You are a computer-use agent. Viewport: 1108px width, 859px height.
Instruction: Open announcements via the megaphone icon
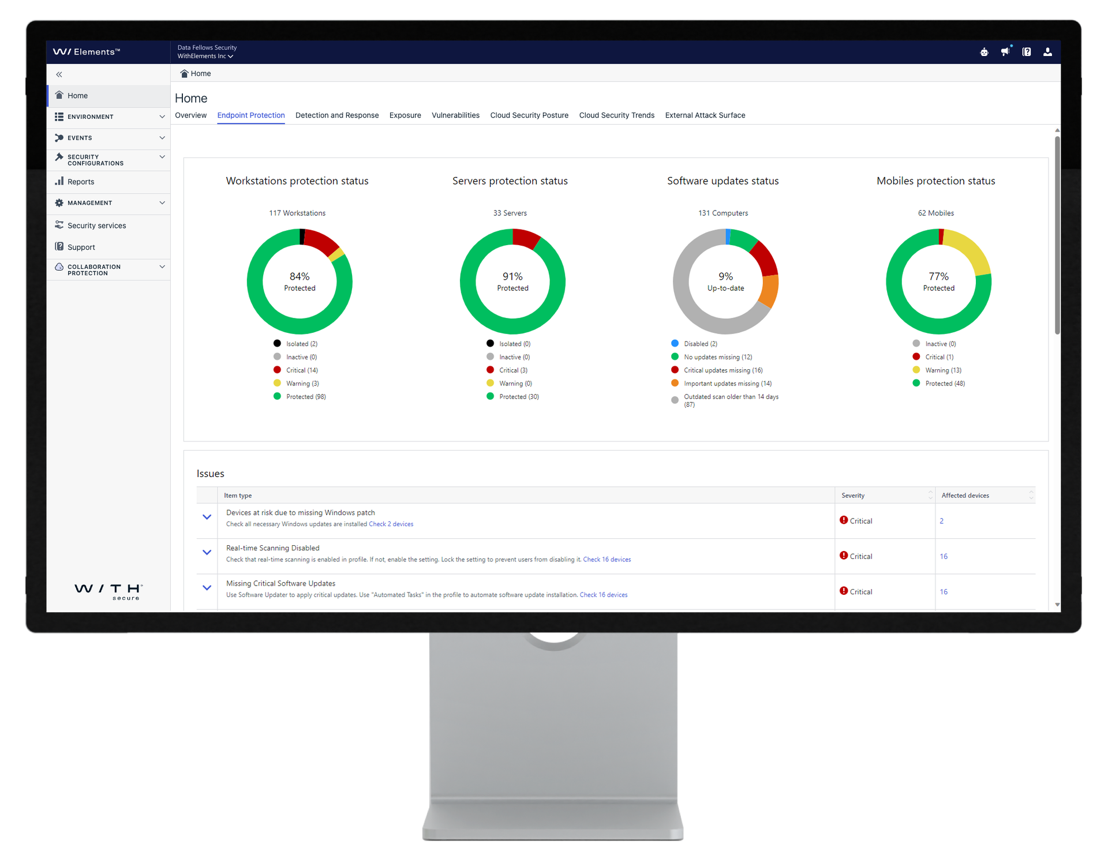(x=1006, y=52)
